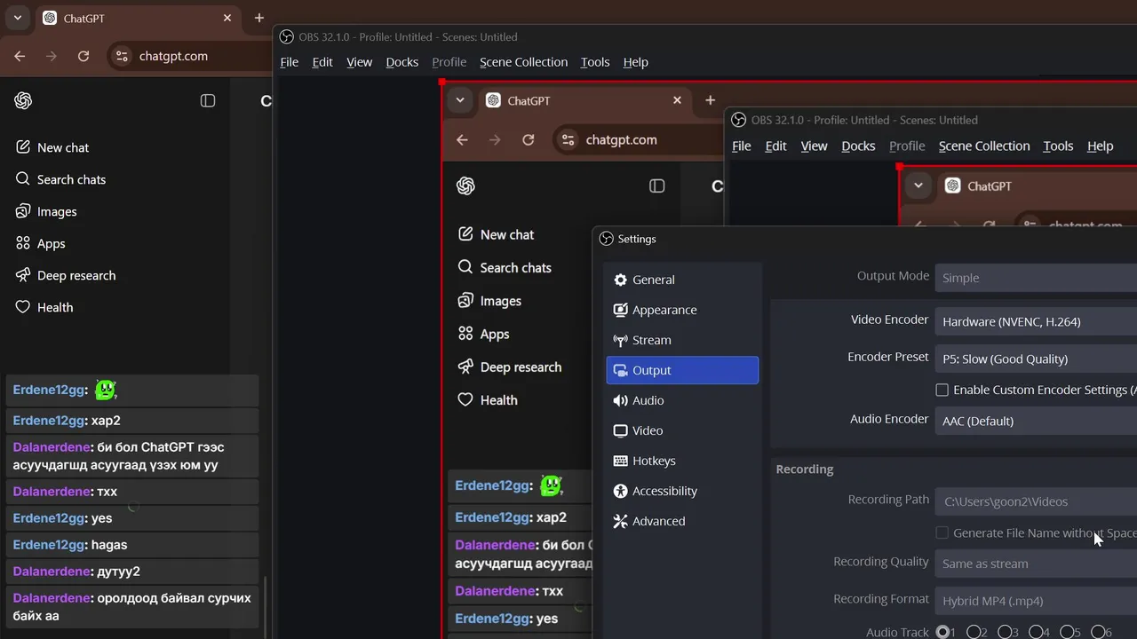Open Stream settings category

point(682,340)
